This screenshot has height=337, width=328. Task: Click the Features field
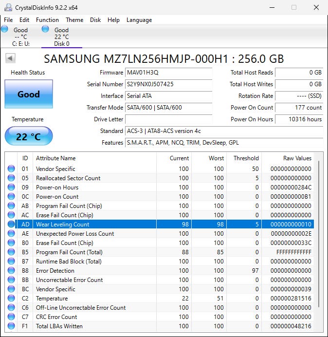tap(224, 143)
